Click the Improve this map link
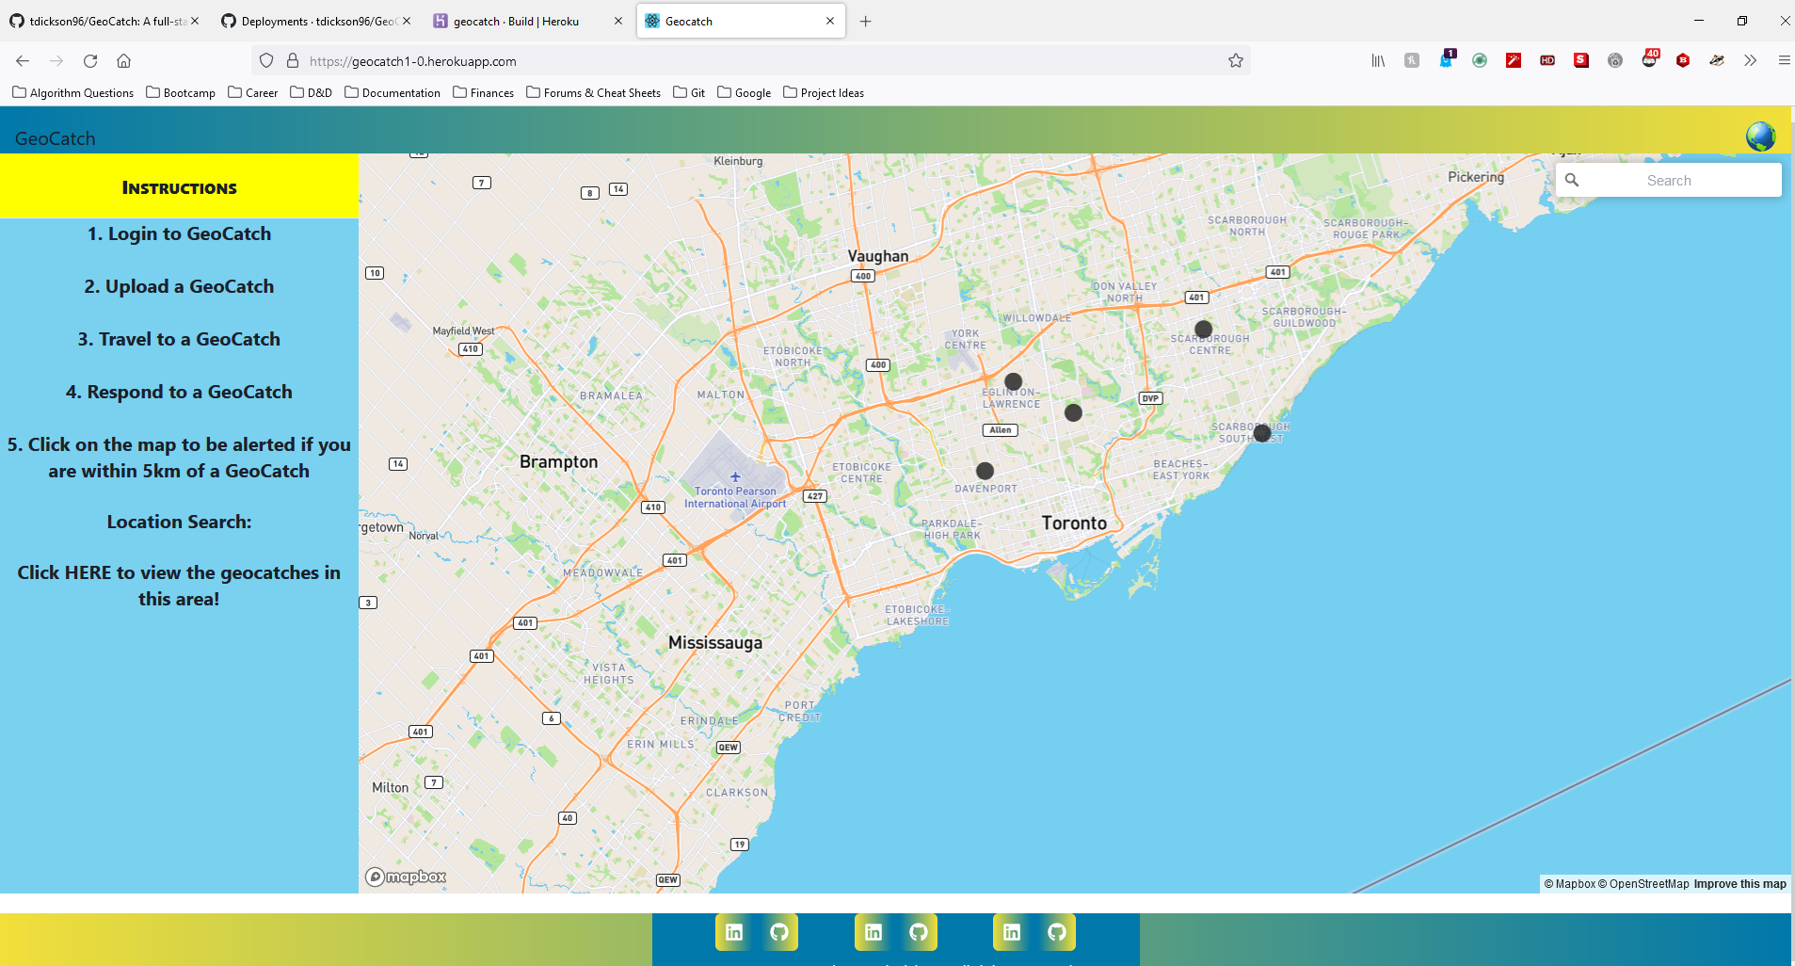This screenshot has height=966, width=1795. click(x=1739, y=883)
